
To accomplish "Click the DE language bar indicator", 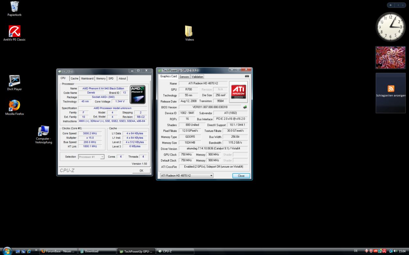I will [x=356, y=251].
